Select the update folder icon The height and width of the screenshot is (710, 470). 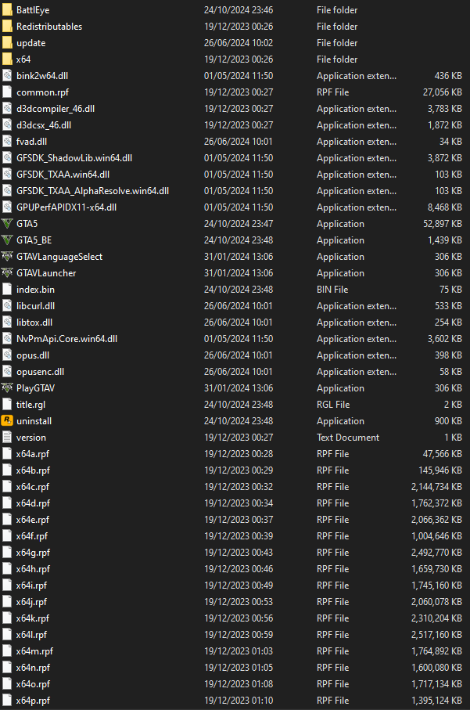(7, 43)
